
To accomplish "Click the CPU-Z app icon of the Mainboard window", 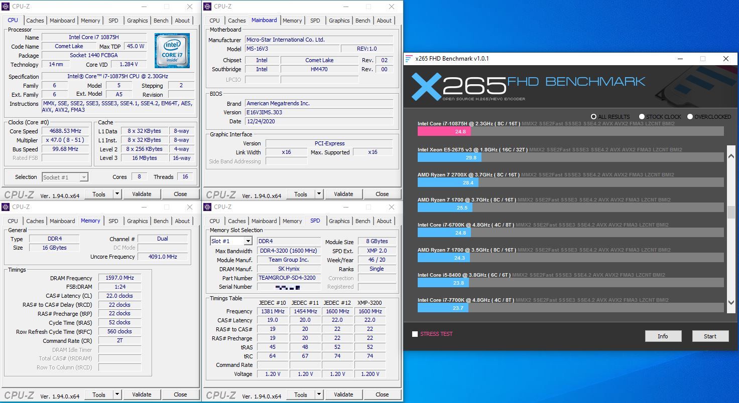I will tap(207, 7).
